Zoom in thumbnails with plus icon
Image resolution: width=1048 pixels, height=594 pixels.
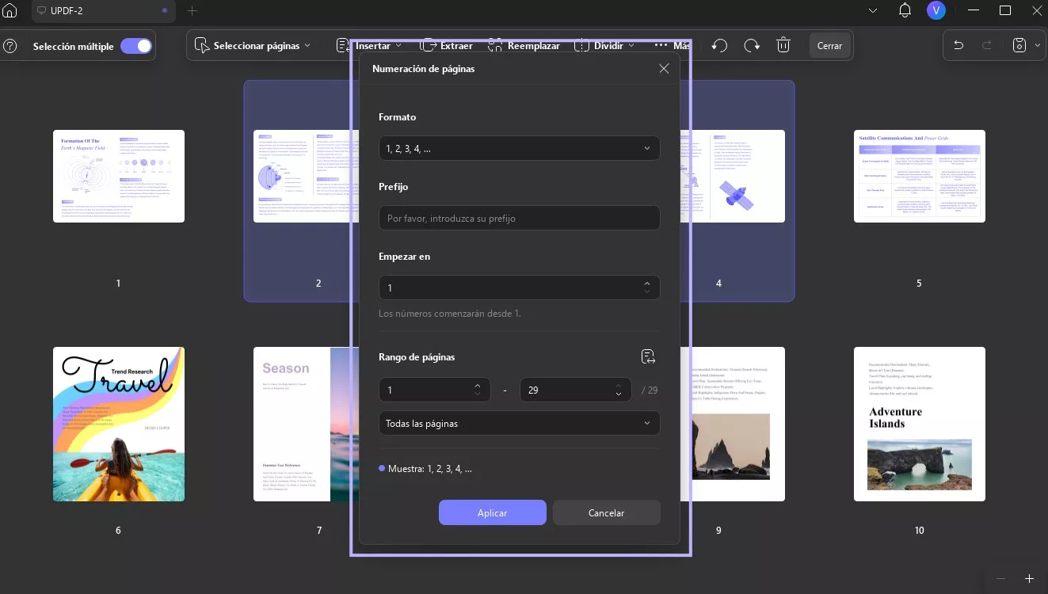[1029, 579]
